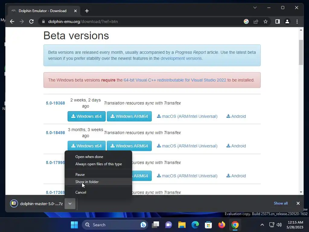Viewport: 309px width, 232px height.
Task: Open version 5.0-19368 link
Action: 56,103
